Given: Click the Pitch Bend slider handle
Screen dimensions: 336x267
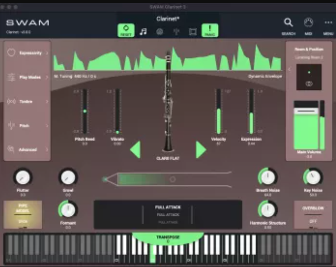Looking at the screenshot, I should coord(85,111).
